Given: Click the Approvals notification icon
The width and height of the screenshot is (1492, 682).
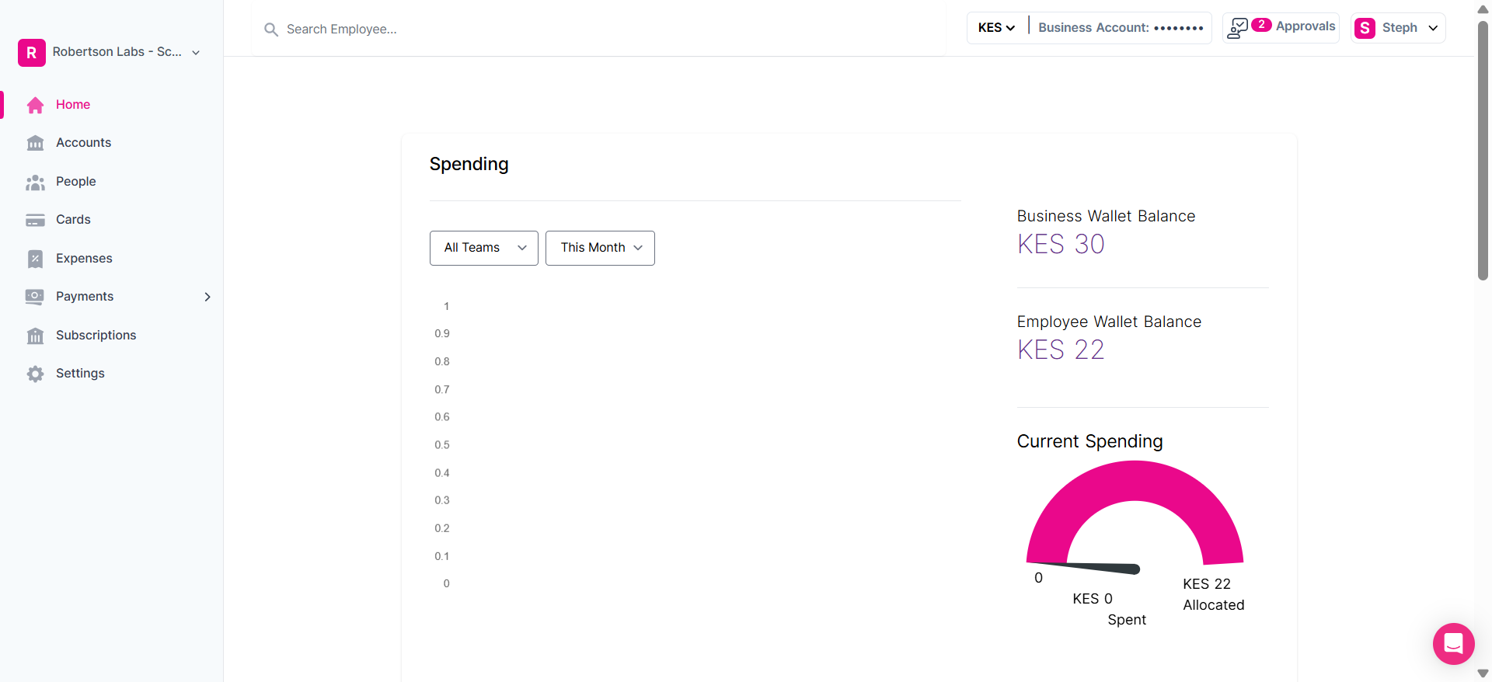Looking at the screenshot, I should click(1238, 28).
